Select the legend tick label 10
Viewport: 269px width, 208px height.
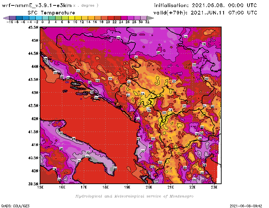pos(75,22)
